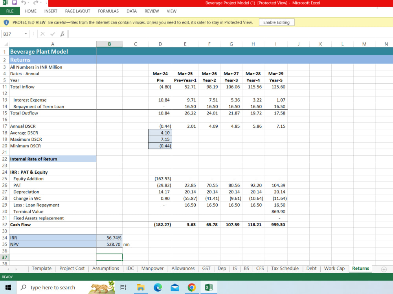Open Task View on the taskbar

click(x=123, y=287)
